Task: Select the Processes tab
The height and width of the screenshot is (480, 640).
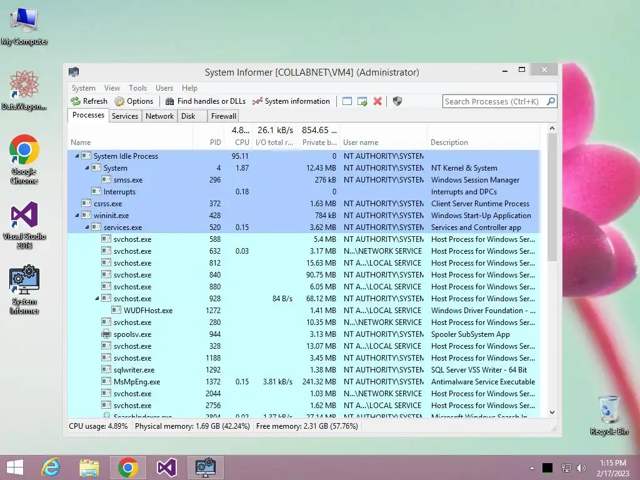Action: pyautogui.click(x=88, y=115)
